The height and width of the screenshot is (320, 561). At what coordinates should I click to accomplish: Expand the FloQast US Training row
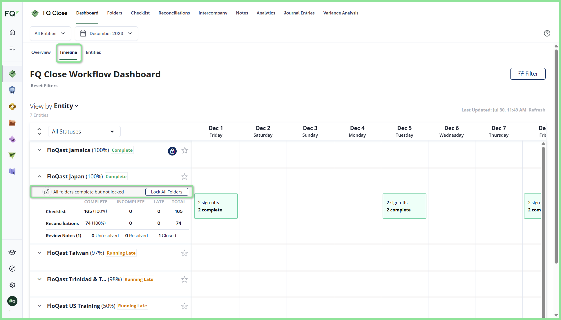pos(39,306)
